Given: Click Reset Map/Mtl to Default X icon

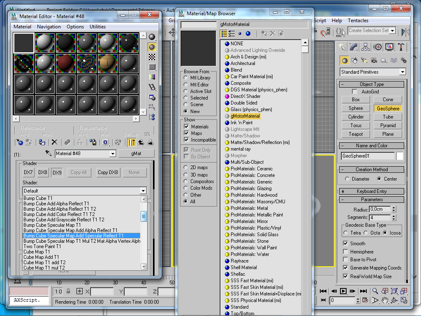Looking at the screenshot, I should (54, 142).
